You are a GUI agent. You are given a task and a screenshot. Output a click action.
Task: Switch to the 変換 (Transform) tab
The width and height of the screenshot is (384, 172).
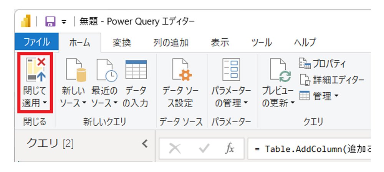click(x=122, y=43)
